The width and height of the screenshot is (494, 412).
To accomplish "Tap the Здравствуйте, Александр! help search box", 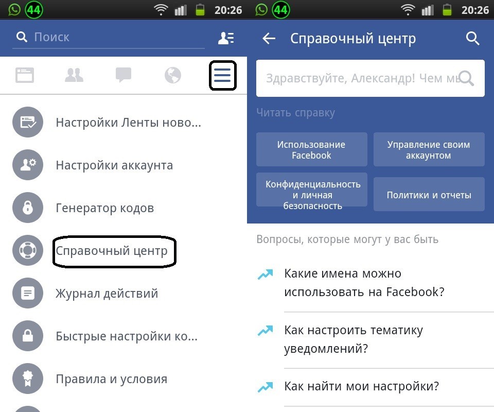I will [370, 78].
